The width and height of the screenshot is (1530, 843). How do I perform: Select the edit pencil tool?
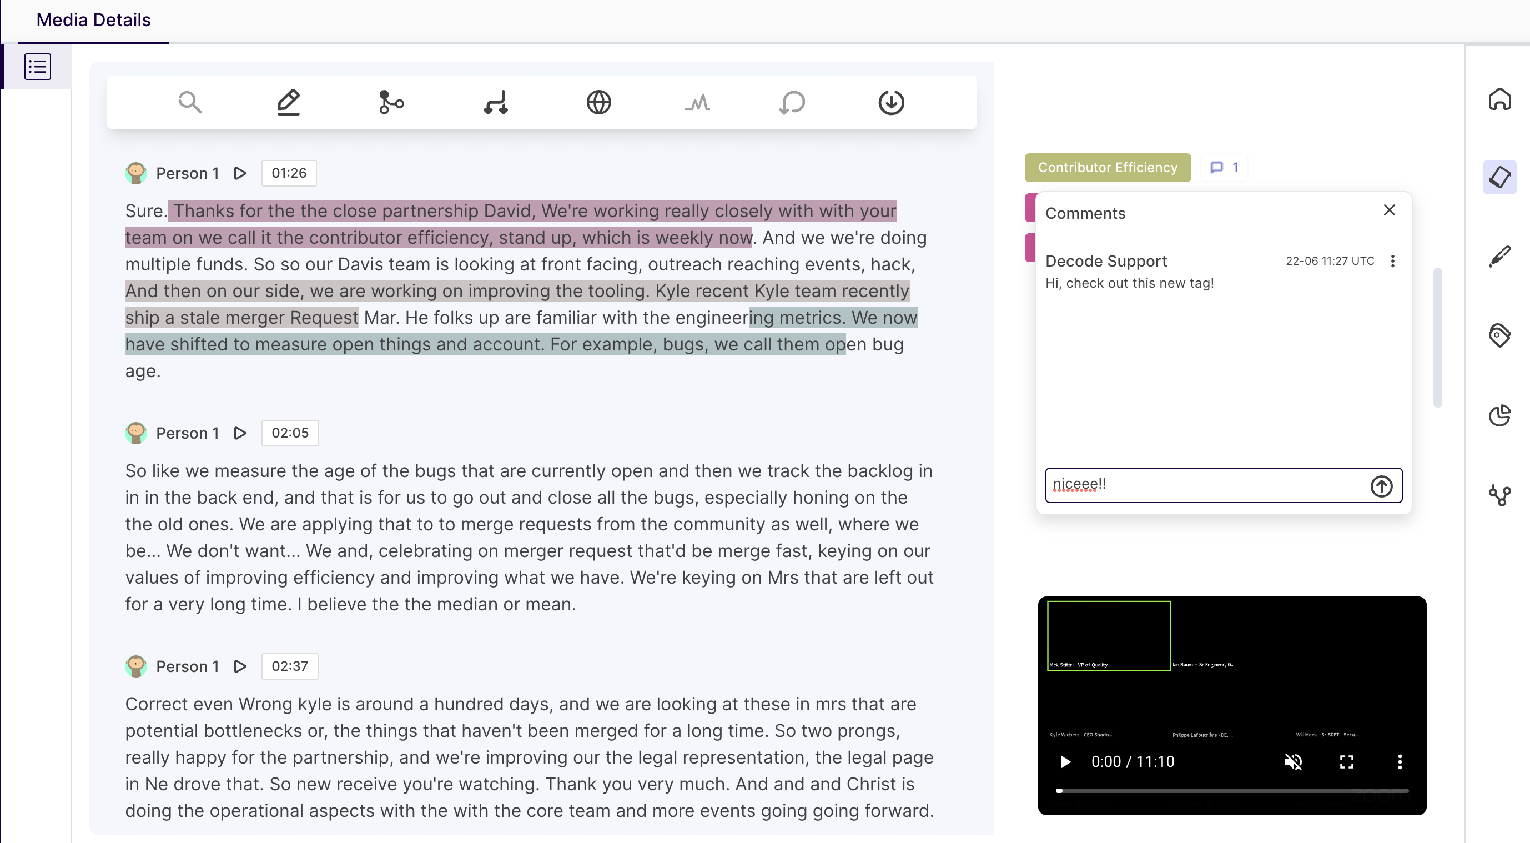289,102
